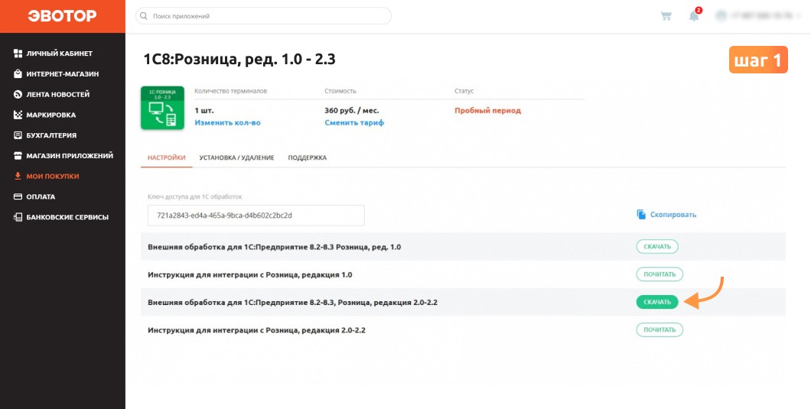The width and height of the screenshot is (811, 409).
Task: Download processing for Розница ред. 1.0
Action: coord(657,247)
